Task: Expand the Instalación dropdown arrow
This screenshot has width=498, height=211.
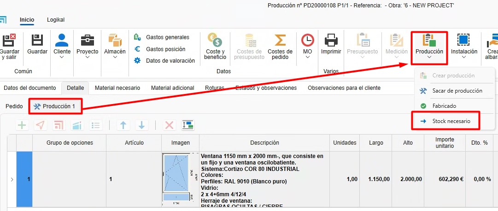Action: coord(464,57)
